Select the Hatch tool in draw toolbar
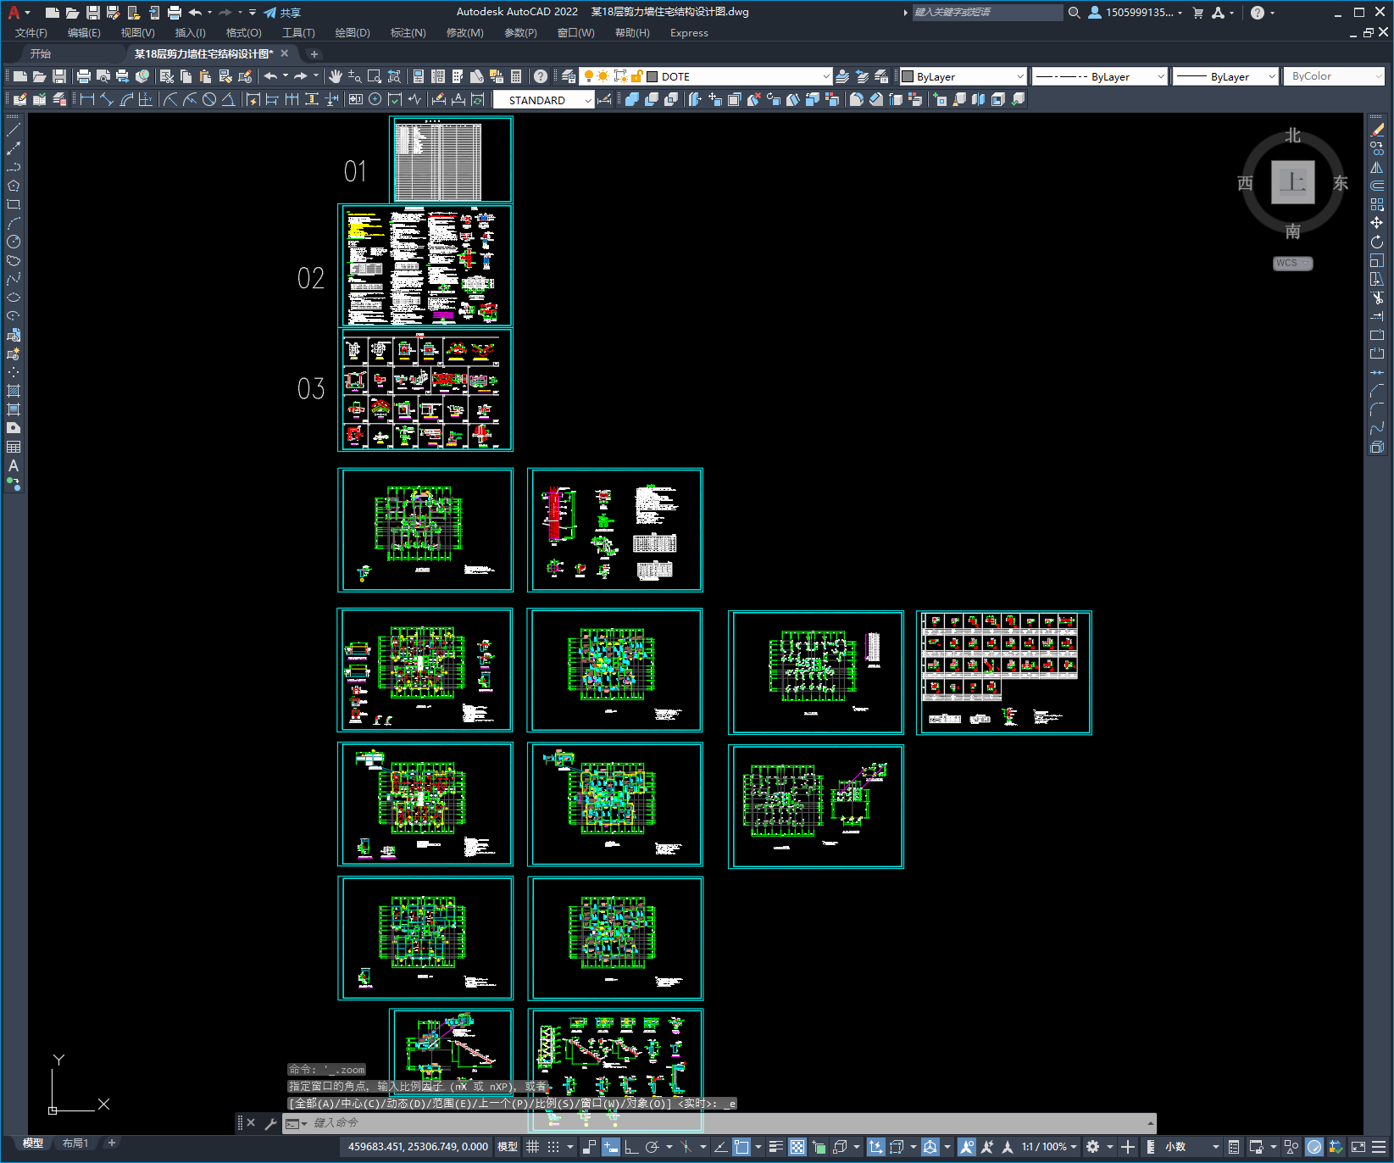The image size is (1394, 1163). [x=14, y=391]
